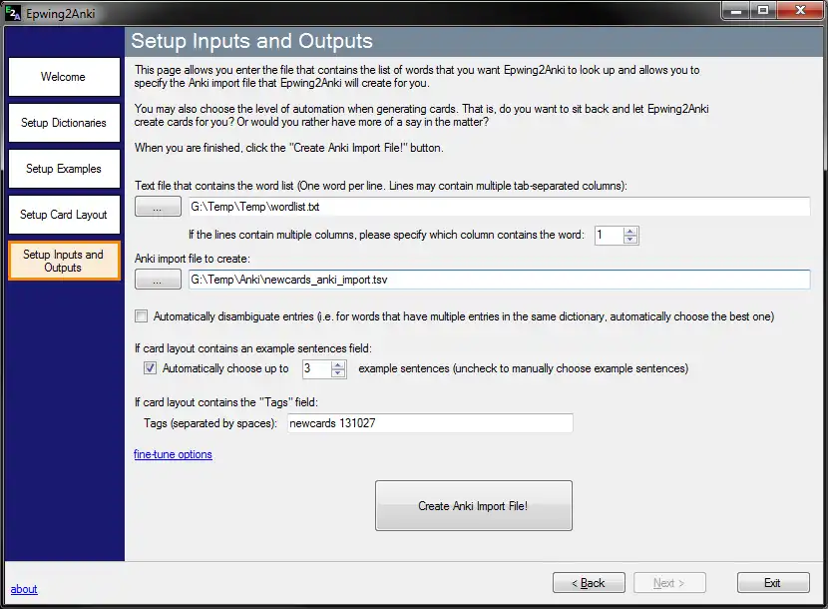Click the Anki import file path field
Screen dimensions: 828x609
coord(499,280)
